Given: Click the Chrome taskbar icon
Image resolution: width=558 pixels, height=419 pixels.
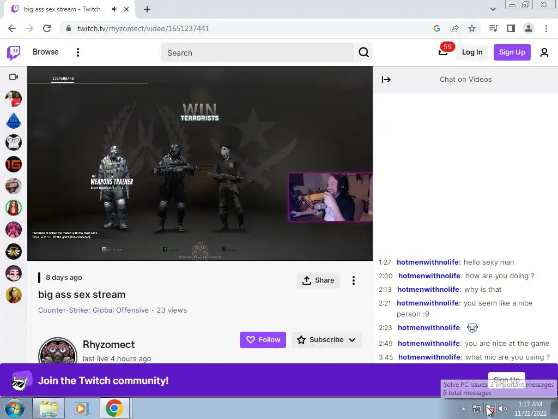Looking at the screenshot, I should (114, 408).
